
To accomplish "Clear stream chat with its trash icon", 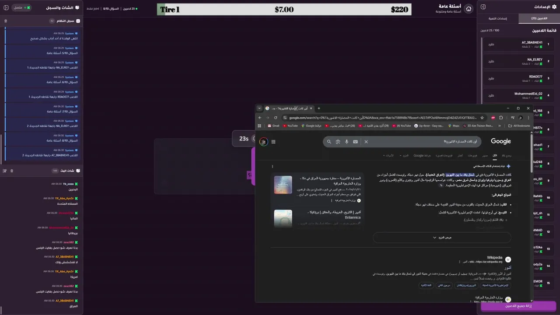I will pyautogui.click(x=12, y=171).
